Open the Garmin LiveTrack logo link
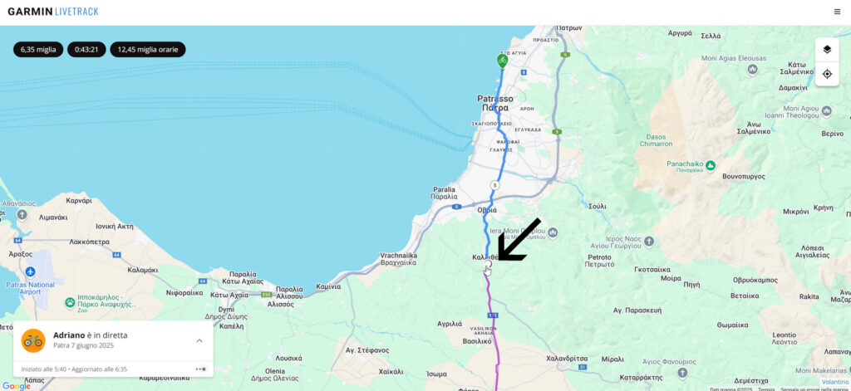851x391 pixels. [53, 12]
